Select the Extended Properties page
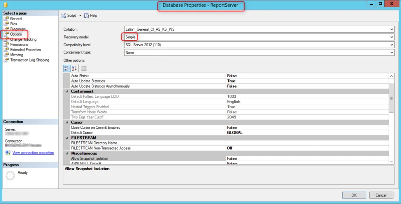The width and height of the screenshot is (401, 204). pyautogui.click(x=25, y=50)
